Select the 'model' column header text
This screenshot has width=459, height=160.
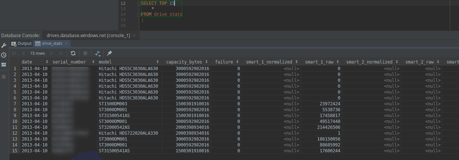[x=105, y=62]
